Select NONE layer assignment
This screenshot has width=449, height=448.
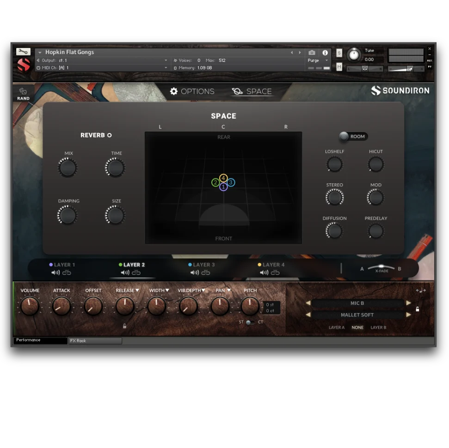coord(357,327)
